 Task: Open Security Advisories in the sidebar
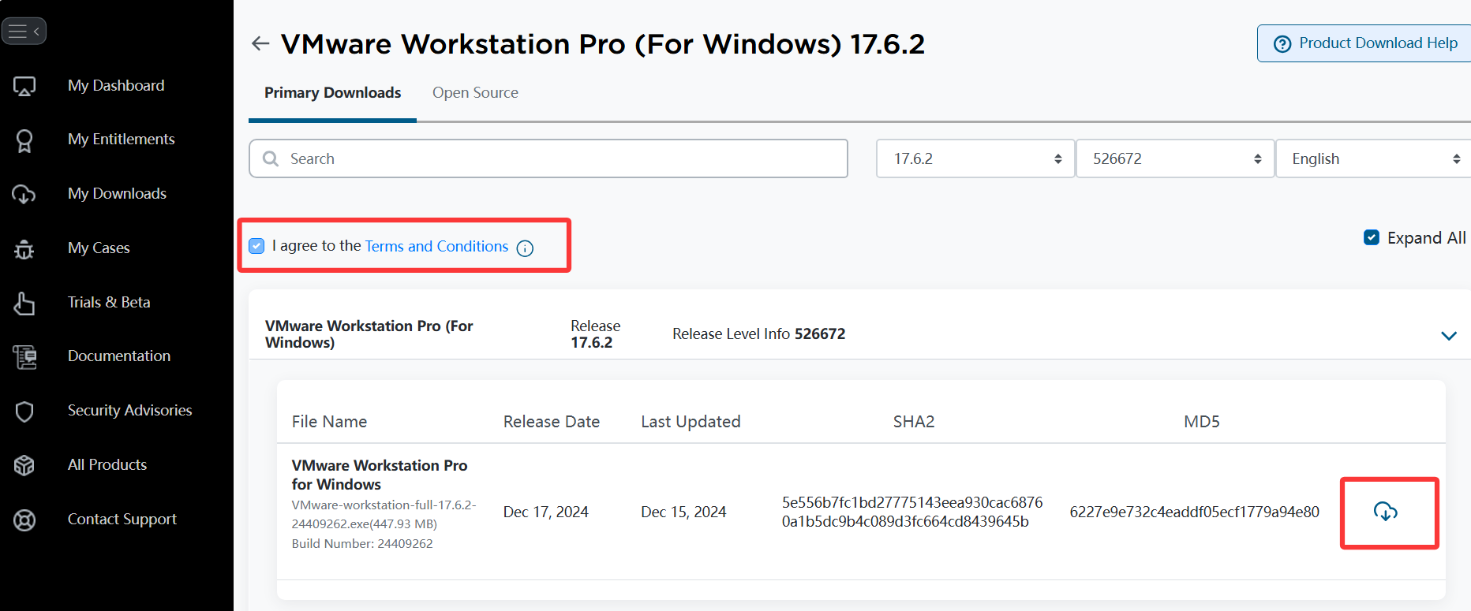tap(130, 410)
